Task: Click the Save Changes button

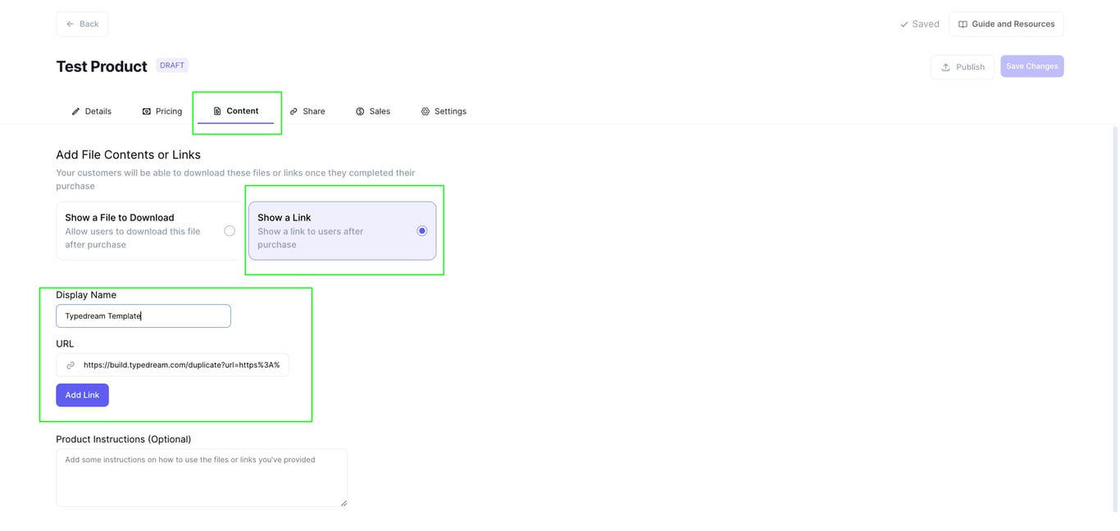Action: click(1031, 66)
